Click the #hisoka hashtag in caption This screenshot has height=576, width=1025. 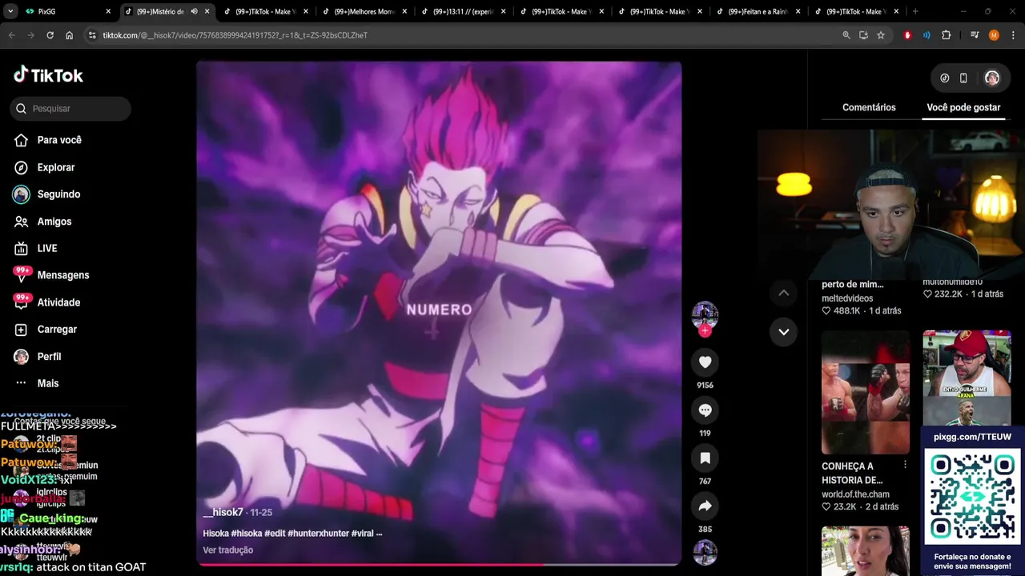pyautogui.click(x=247, y=533)
